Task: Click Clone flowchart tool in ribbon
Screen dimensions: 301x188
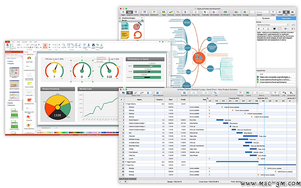Action: (x=69, y=45)
